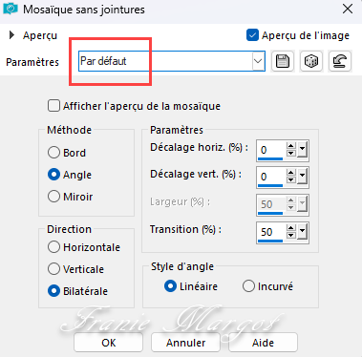The width and height of the screenshot is (362, 357).
Task: Expand the Aperçu preview triangle
Action: click(x=11, y=34)
